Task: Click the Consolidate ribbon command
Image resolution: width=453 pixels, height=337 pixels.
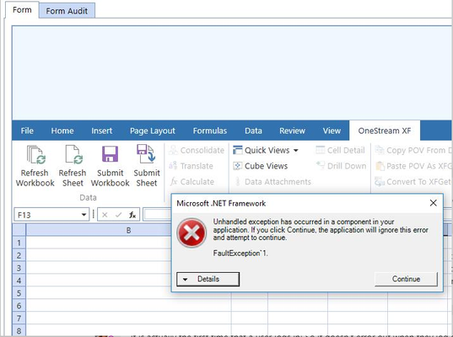Action: [197, 150]
